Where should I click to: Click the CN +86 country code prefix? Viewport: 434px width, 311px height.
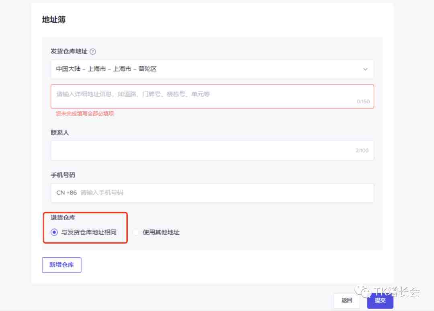coord(66,193)
